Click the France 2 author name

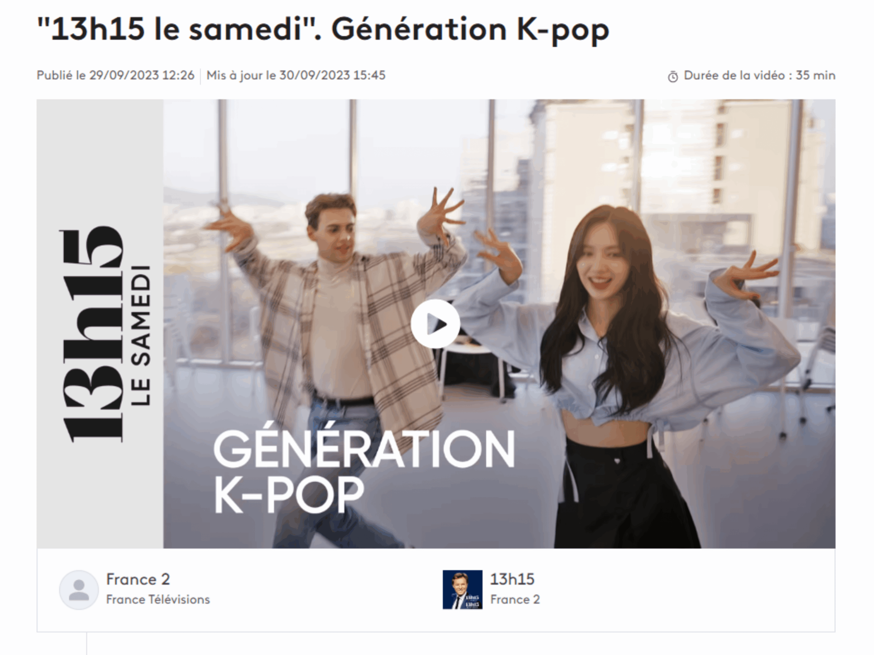[138, 579]
